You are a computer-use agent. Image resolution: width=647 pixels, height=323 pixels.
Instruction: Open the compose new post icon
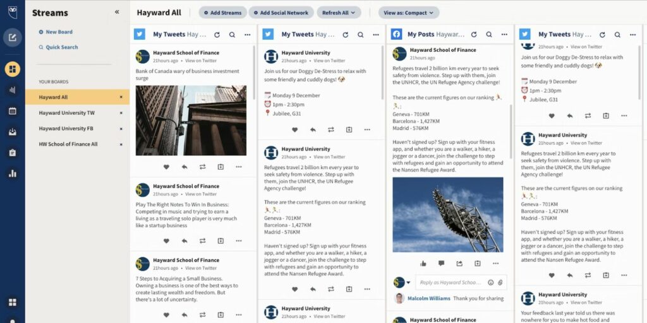(x=13, y=37)
